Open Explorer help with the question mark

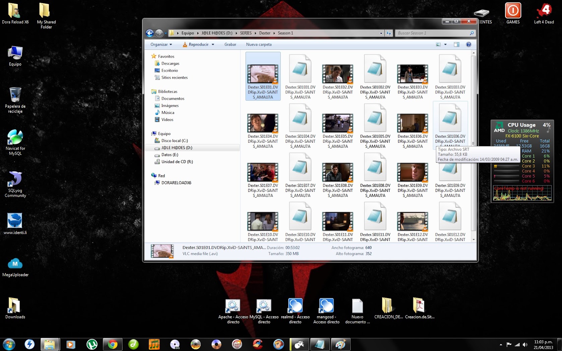click(x=469, y=45)
